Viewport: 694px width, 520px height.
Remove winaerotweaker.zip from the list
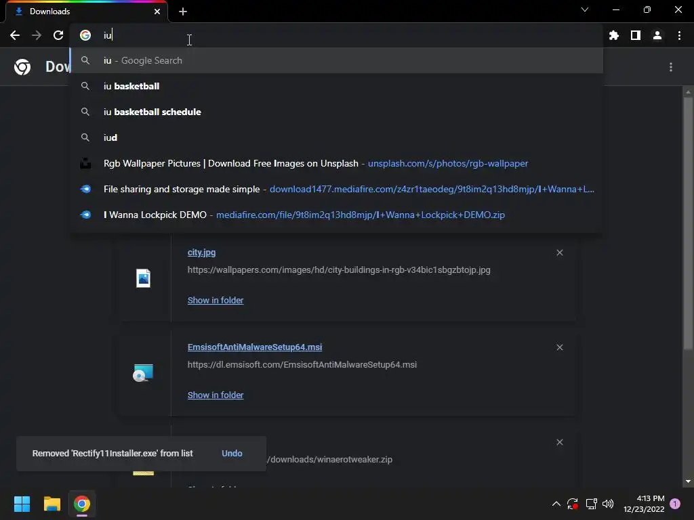coord(559,442)
